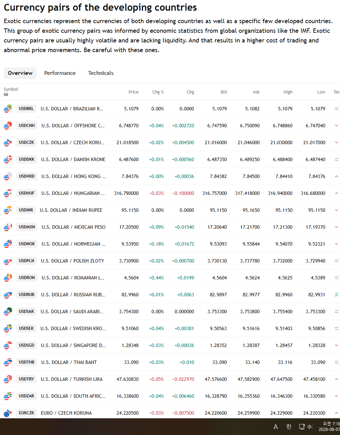The image size is (340, 435).
Task: Click the USDPLN flag pair icon
Action: pyautogui.click(x=8, y=261)
